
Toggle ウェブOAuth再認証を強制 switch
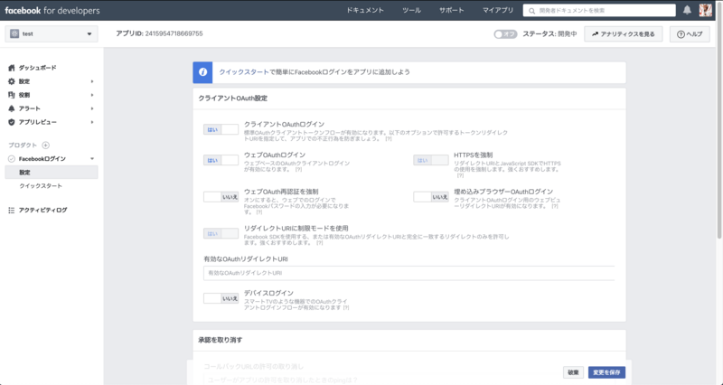pyautogui.click(x=221, y=197)
